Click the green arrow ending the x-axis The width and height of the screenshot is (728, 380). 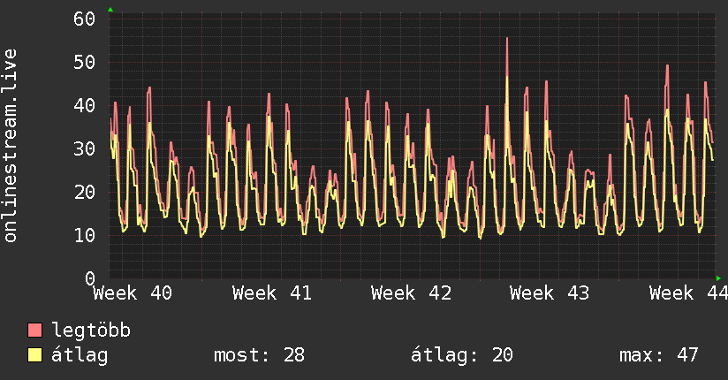718,278
